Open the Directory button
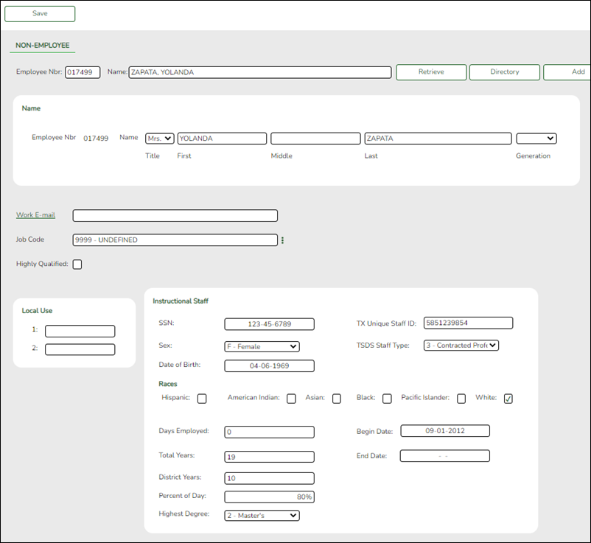 point(504,72)
